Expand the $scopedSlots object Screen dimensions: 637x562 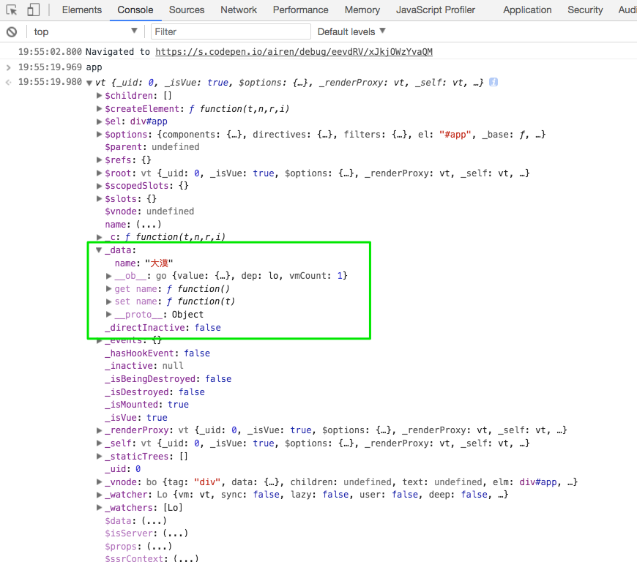(99, 186)
